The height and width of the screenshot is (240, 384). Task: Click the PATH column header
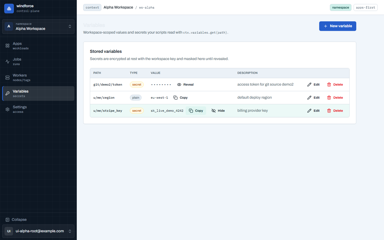coord(97,73)
